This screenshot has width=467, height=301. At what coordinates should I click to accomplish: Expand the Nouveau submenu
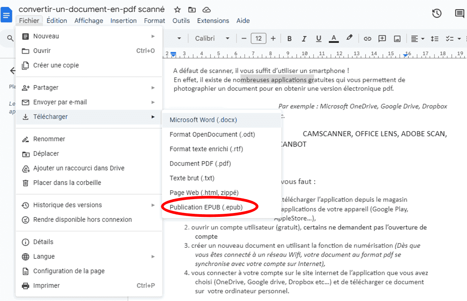pyautogui.click(x=89, y=36)
